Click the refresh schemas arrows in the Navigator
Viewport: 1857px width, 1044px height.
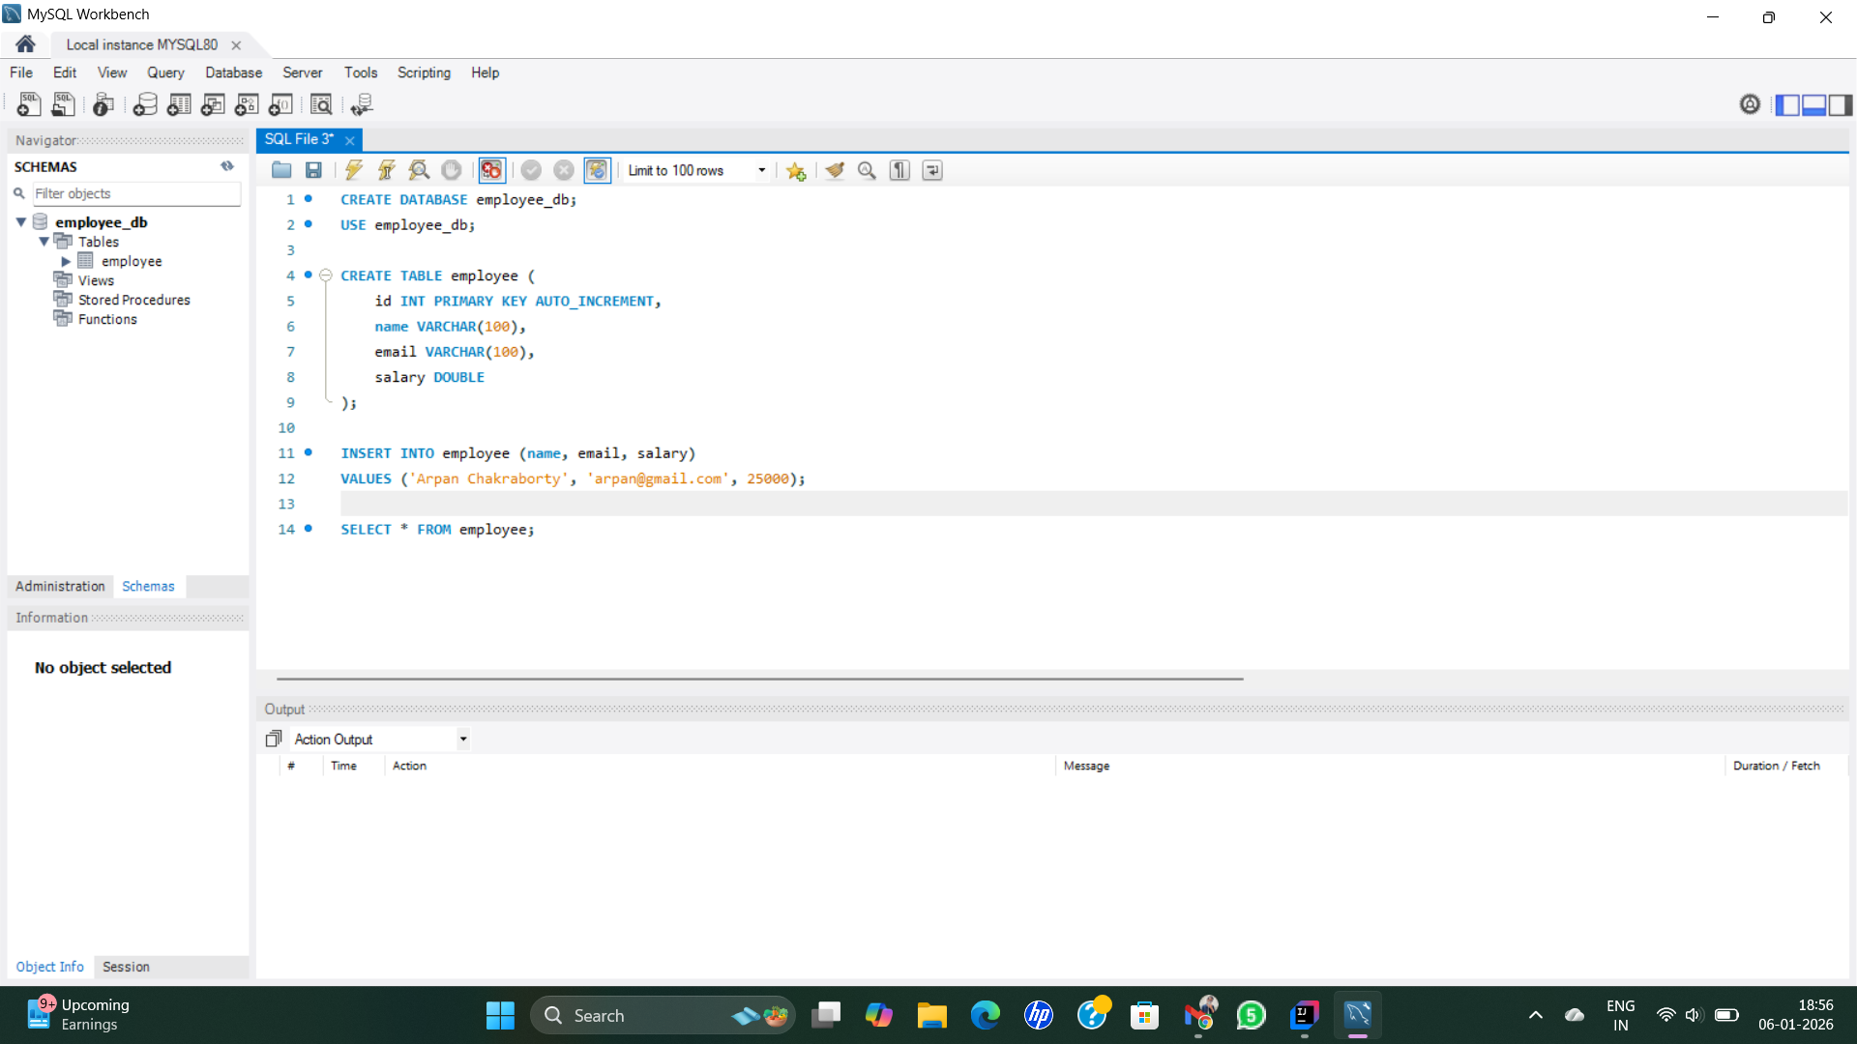click(x=227, y=166)
